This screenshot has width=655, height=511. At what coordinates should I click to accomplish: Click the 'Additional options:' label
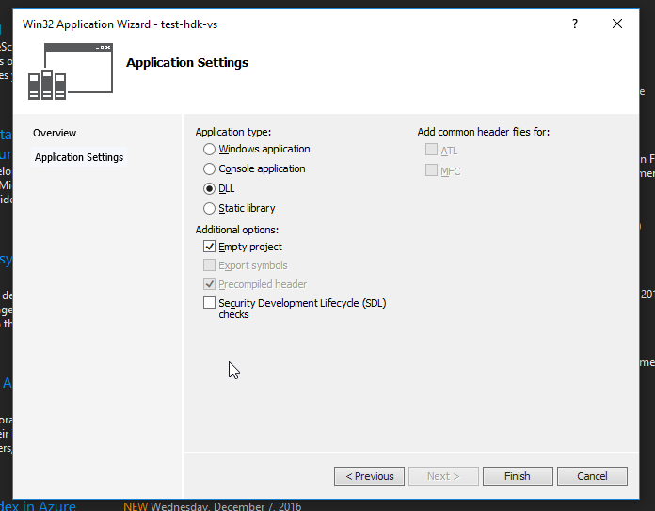237,230
